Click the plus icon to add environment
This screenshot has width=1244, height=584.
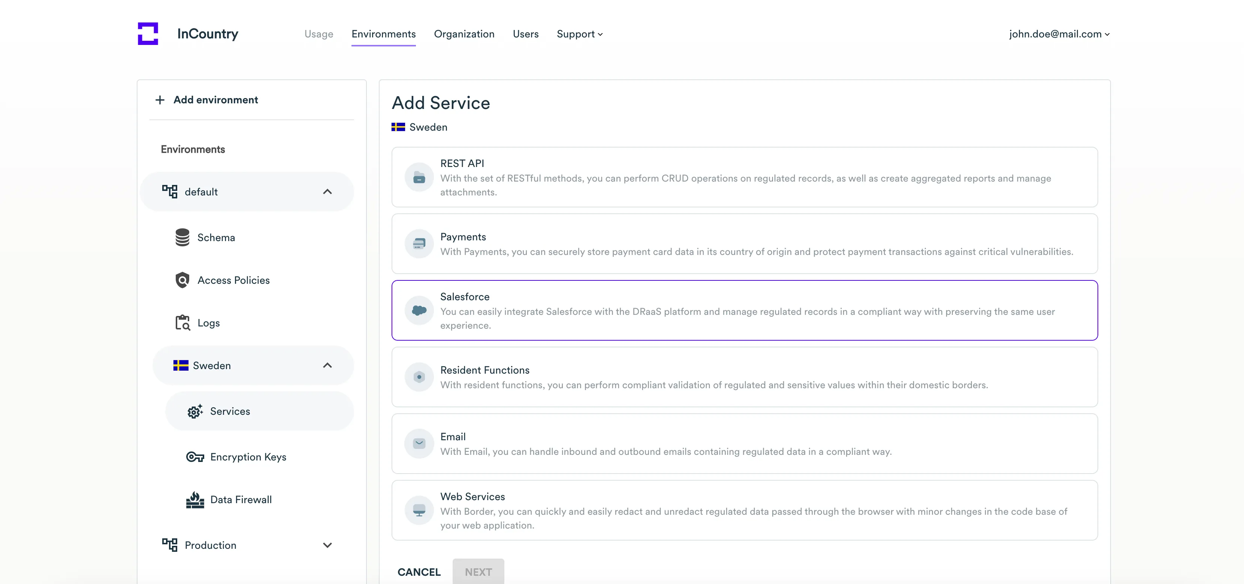click(160, 100)
